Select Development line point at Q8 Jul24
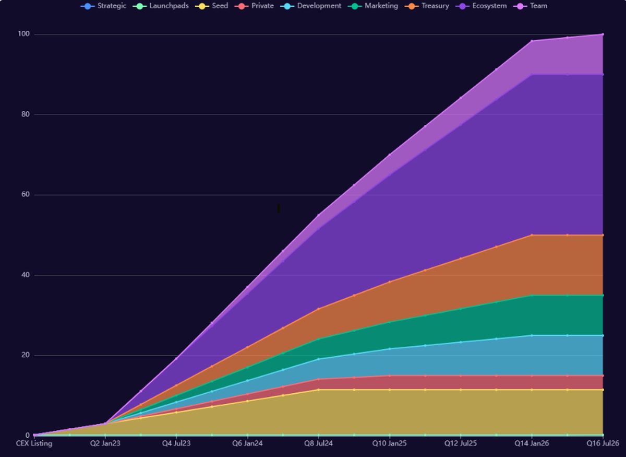 pos(318,359)
